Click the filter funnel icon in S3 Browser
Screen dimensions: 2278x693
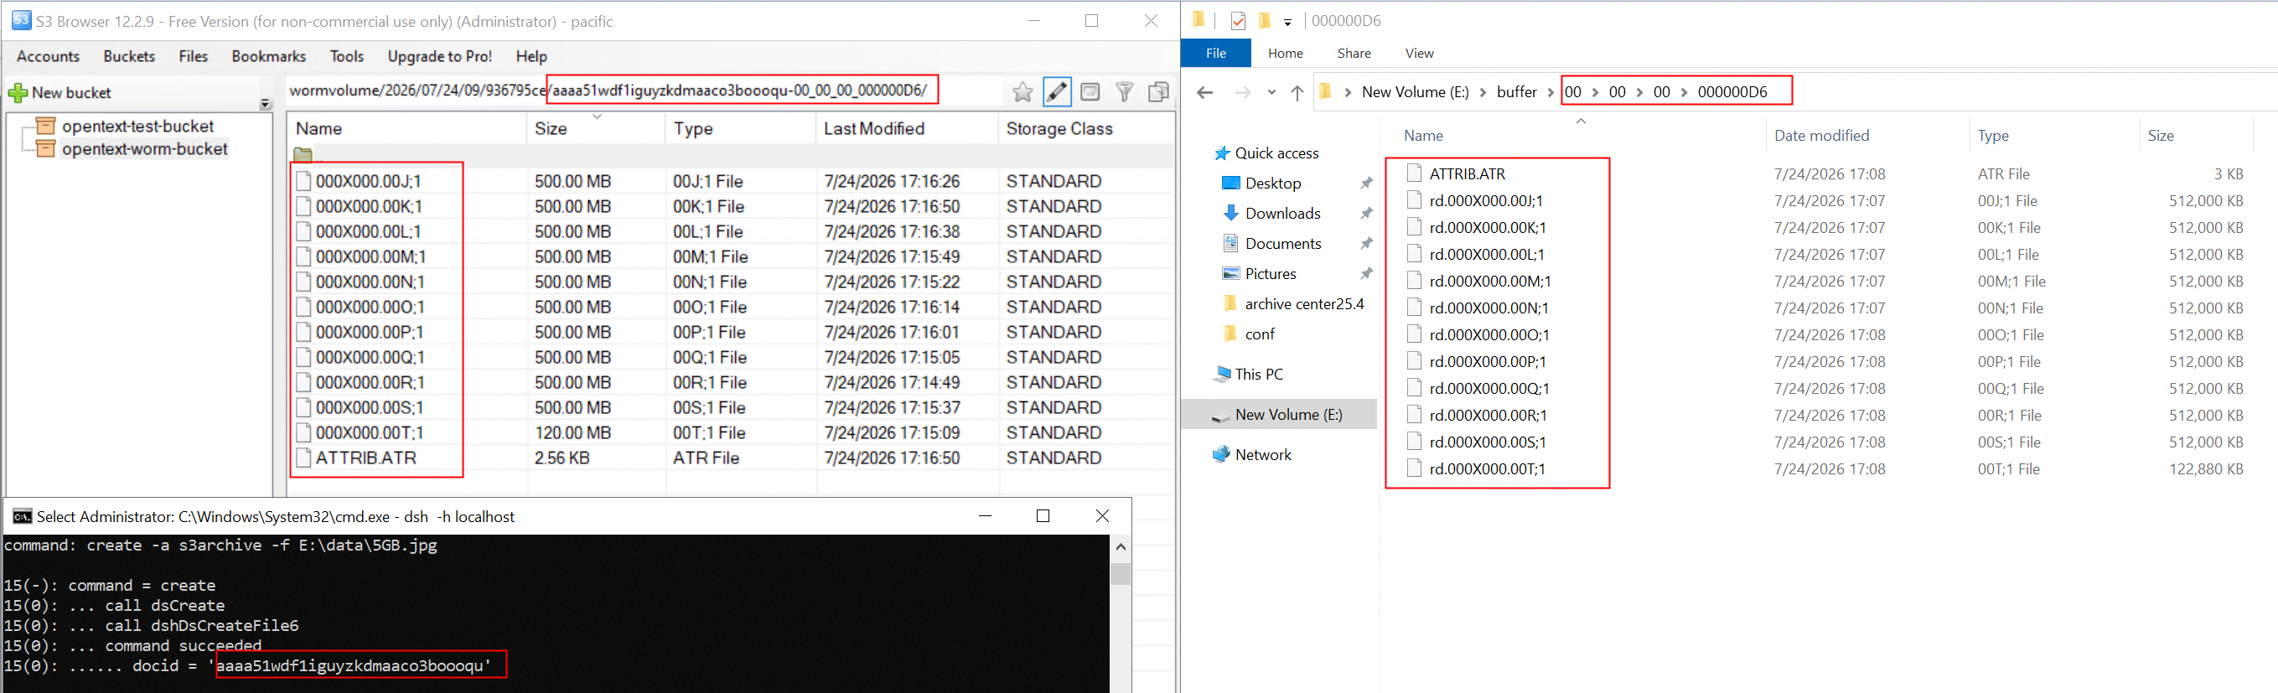point(1124,92)
